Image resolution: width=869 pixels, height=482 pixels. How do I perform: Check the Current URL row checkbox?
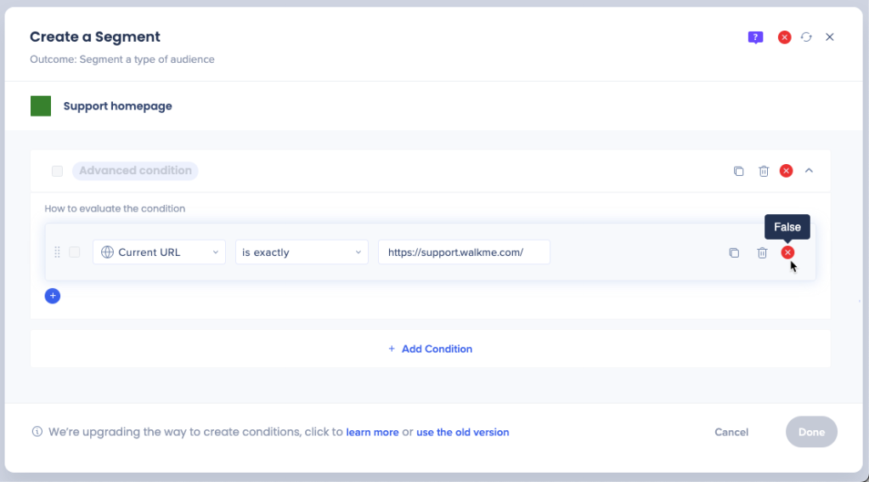75,252
